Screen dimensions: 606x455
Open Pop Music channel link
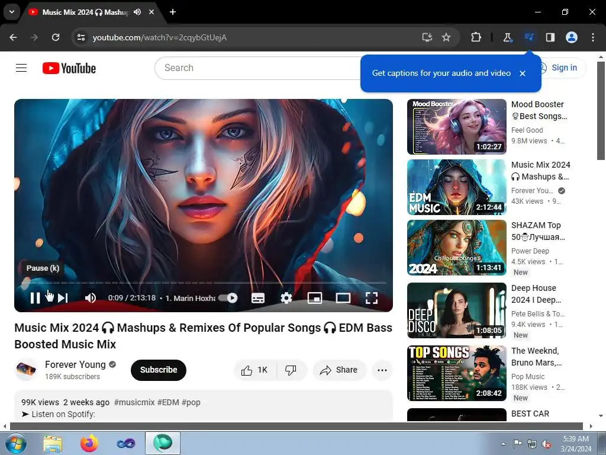click(x=527, y=376)
